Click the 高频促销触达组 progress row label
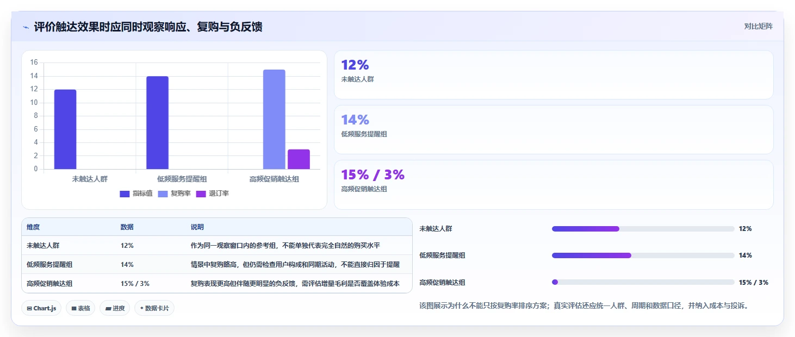The image size is (795, 337). click(442, 283)
